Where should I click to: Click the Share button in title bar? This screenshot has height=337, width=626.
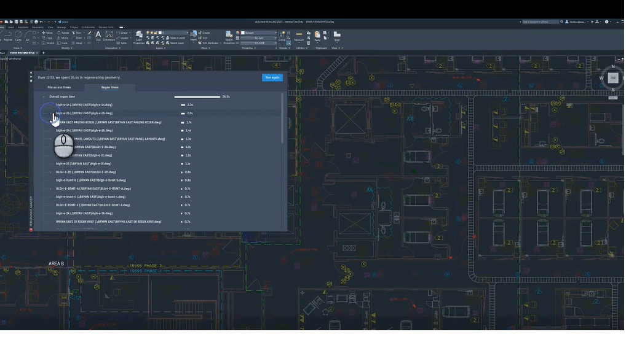coord(63,22)
